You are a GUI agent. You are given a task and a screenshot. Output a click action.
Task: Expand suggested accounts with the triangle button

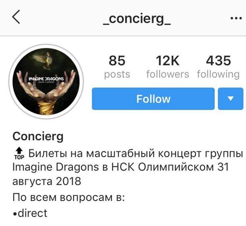tap(231, 99)
